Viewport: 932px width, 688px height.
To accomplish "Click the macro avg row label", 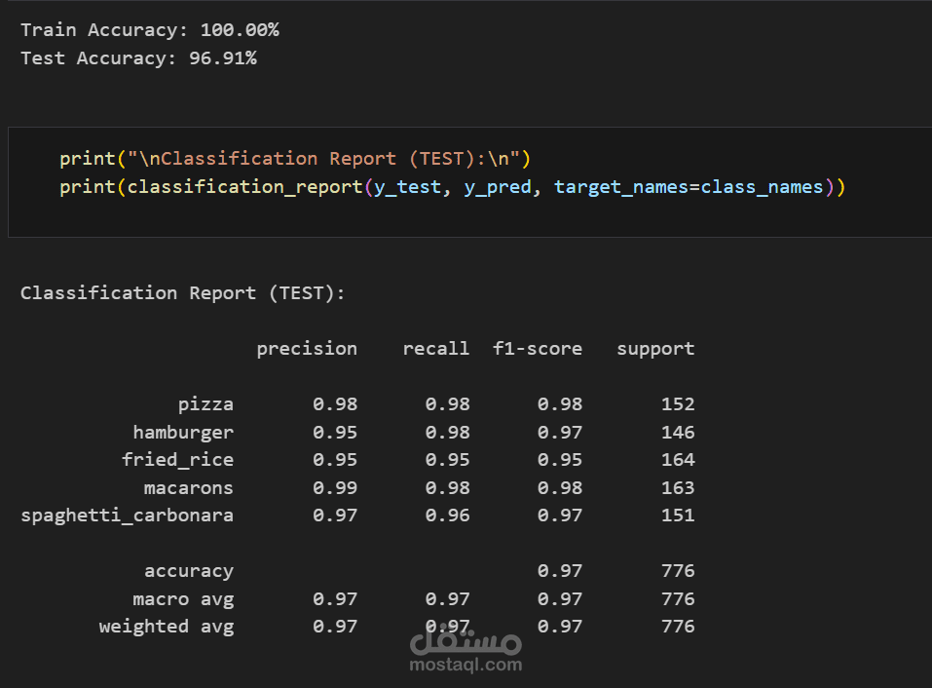I will (x=183, y=599).
